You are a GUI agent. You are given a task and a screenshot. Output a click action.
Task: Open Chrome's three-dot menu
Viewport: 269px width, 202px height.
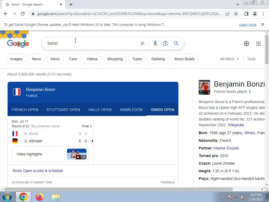pos(263,14)
